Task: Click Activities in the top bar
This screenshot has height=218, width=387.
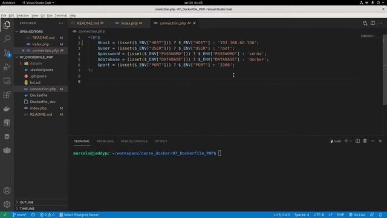Action: point(8,2)
